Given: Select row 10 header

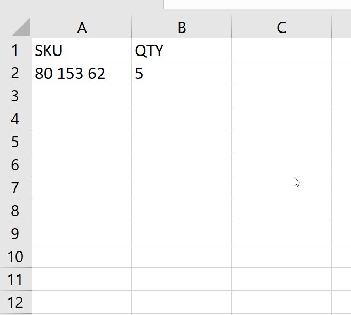Looking at the screenshot, I should pyautogui.click(x=15, y=257).
